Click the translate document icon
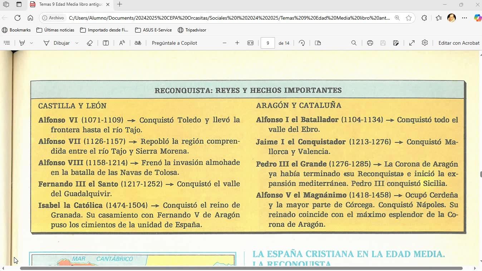The image size is (482, 271). point(138,43)
